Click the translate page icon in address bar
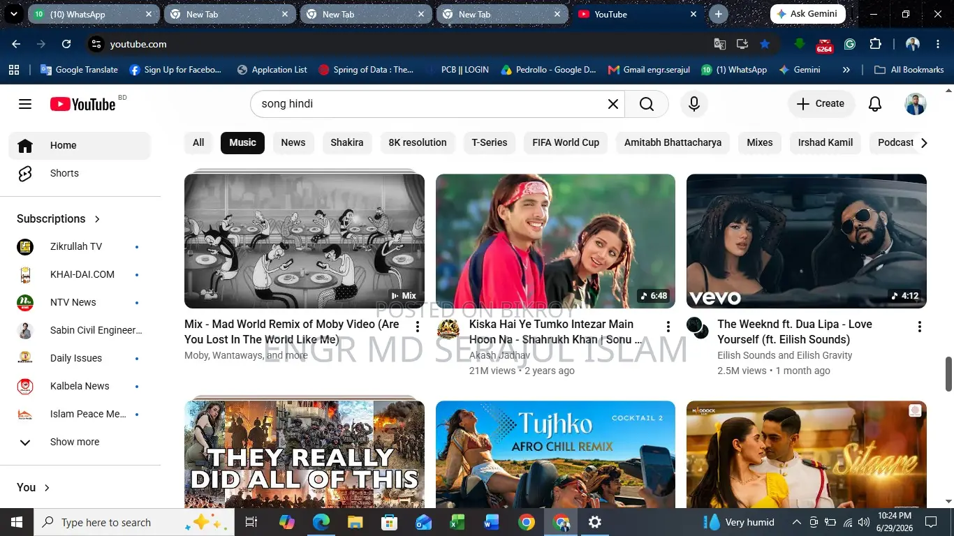 tap(720, 44)
